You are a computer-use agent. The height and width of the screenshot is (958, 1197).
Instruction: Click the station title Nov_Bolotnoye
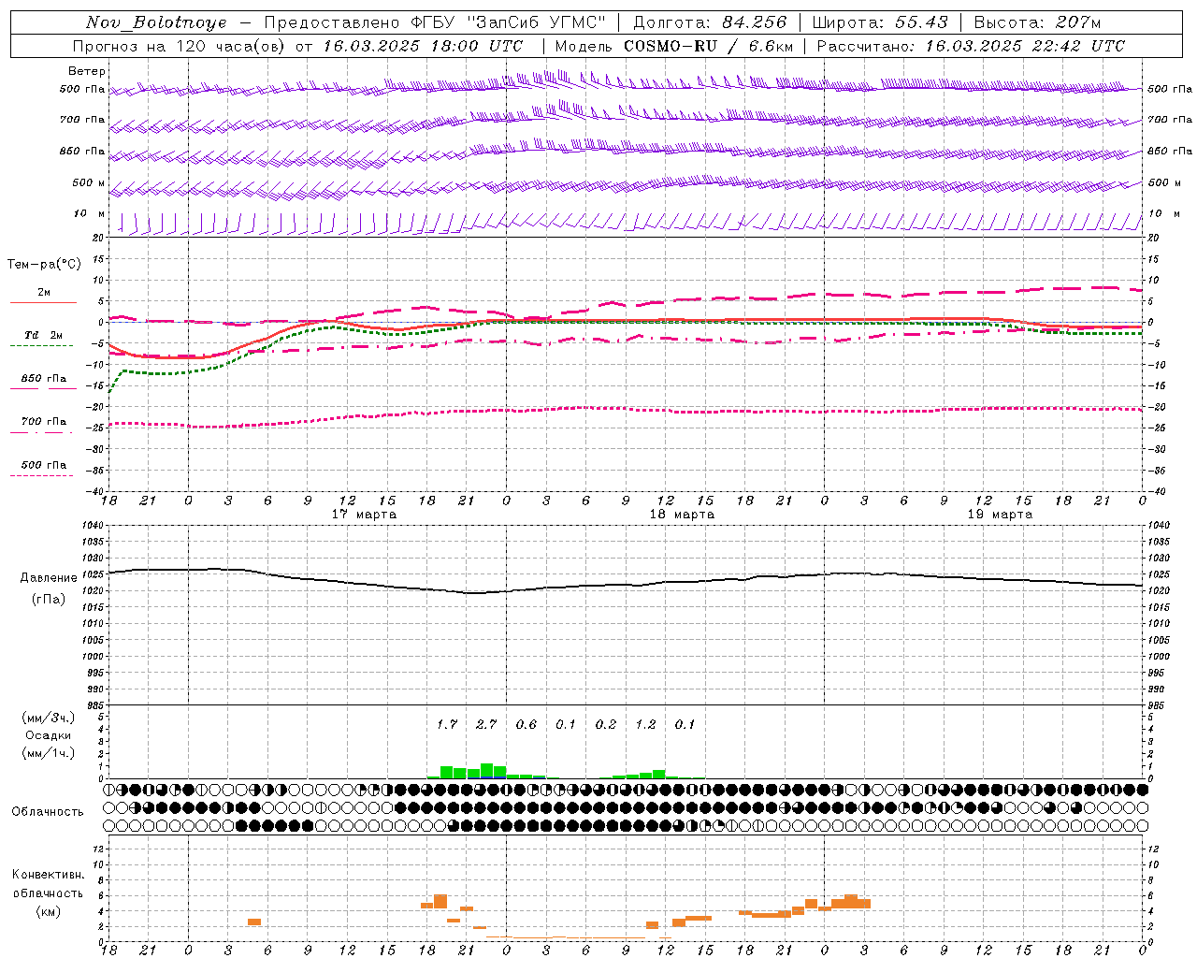tap(156, 22)
